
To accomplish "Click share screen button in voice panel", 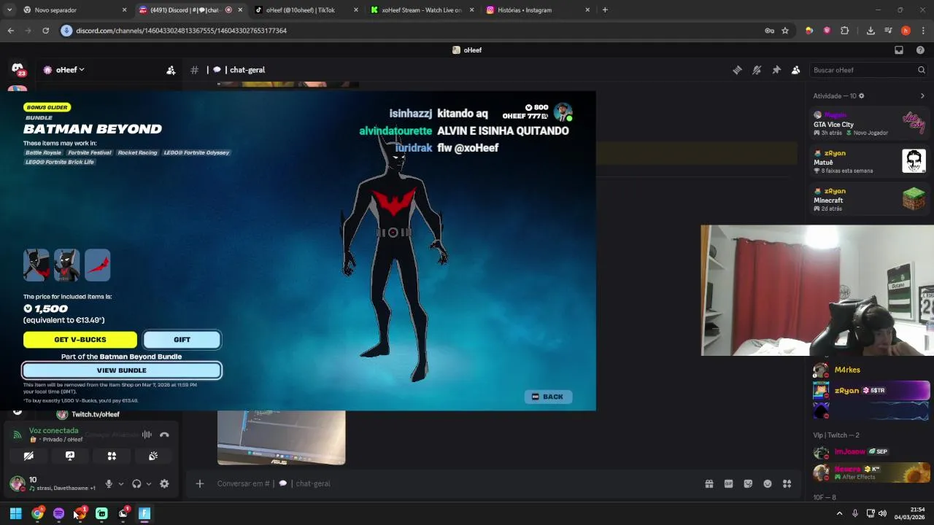I will tap(70, 456).
